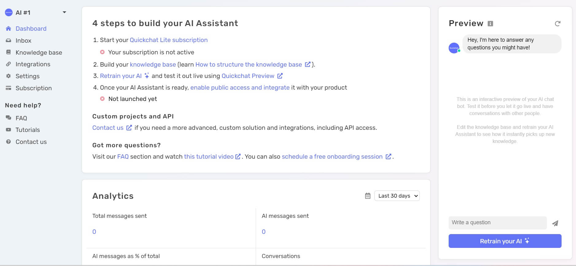Click the Write a question field
Image resolution: width=576 pixels, height=266 pixels.
(497, 223)
